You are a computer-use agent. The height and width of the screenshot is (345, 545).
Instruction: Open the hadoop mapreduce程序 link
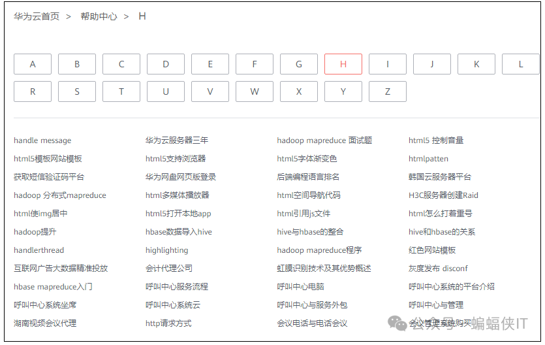pyautogui.click(x=319, y=250)
